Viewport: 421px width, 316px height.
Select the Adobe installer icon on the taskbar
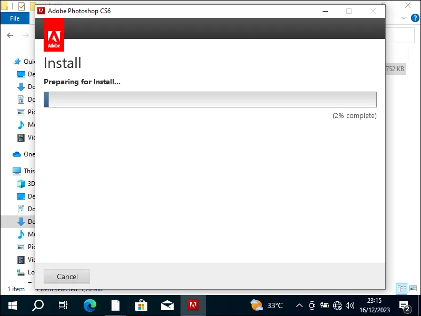tap(193, 305)
